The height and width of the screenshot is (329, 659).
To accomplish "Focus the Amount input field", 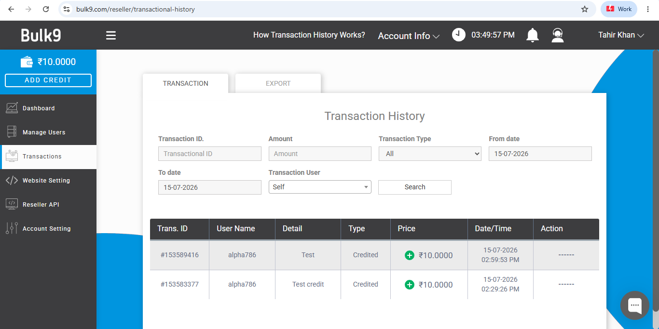I will coord(320,154).
